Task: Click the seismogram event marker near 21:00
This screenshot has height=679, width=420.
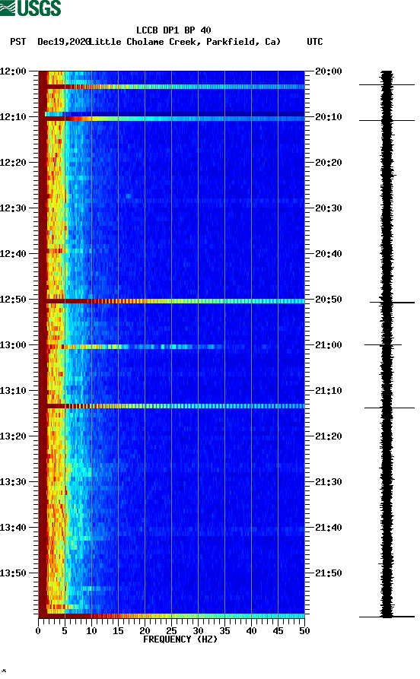Action: click(383, 345)
